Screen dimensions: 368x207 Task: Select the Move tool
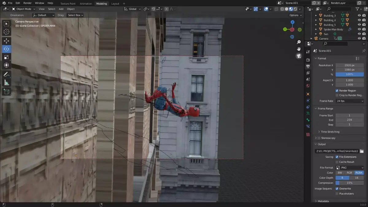click(x=6, y=41)
